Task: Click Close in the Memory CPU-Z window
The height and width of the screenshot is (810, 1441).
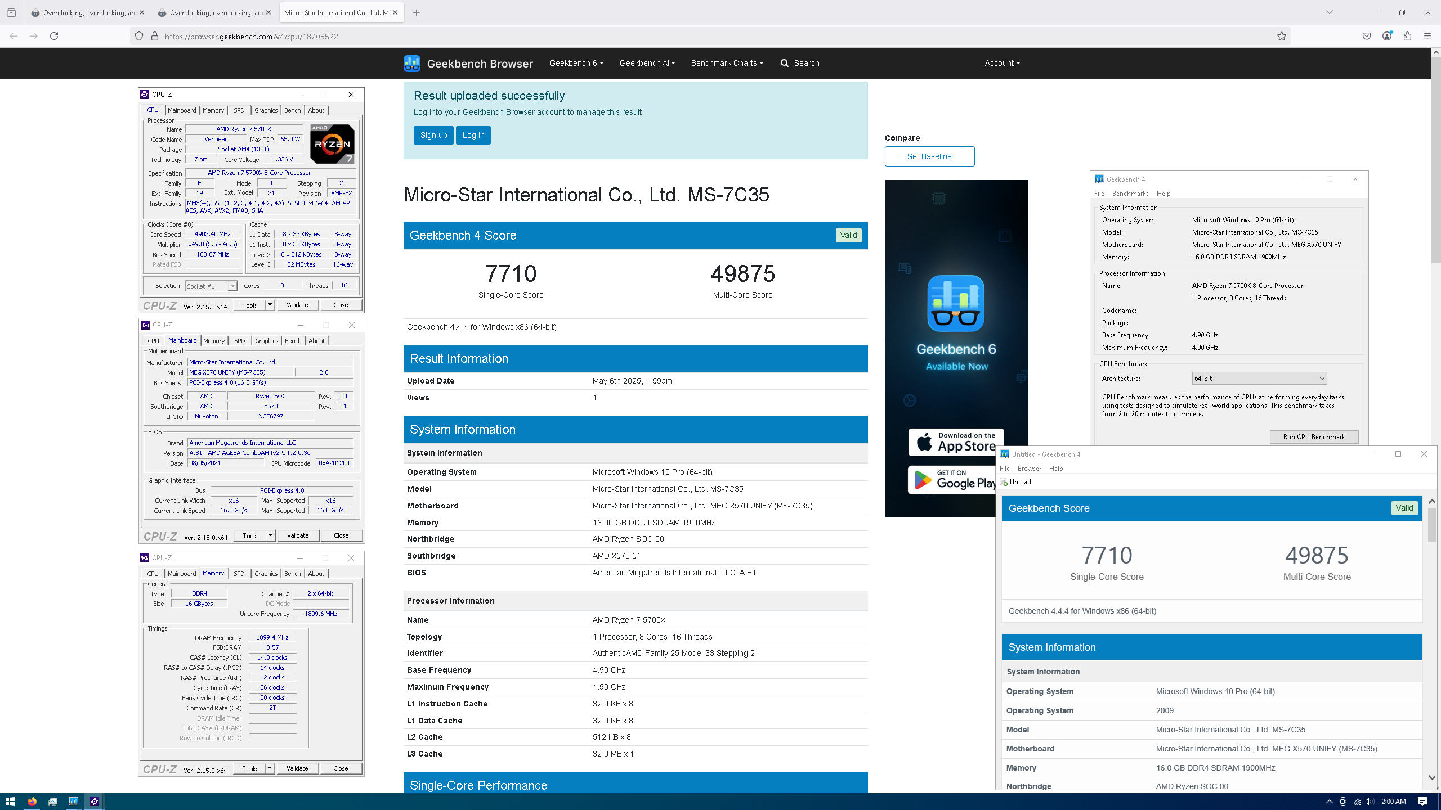Action: (x=341, y=768)
